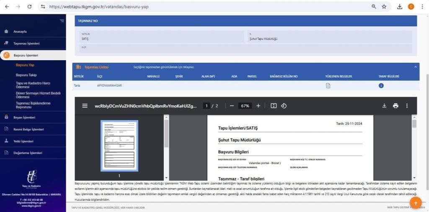
Task: Open PDF viewer more actions menu
Action: coord(407,106)
